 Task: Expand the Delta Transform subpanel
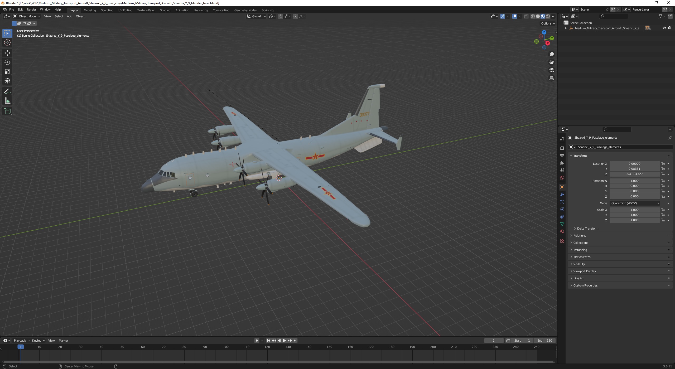tap(588, 229)
